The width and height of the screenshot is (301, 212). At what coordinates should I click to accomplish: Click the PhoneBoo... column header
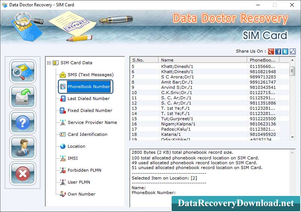[263, 60]
